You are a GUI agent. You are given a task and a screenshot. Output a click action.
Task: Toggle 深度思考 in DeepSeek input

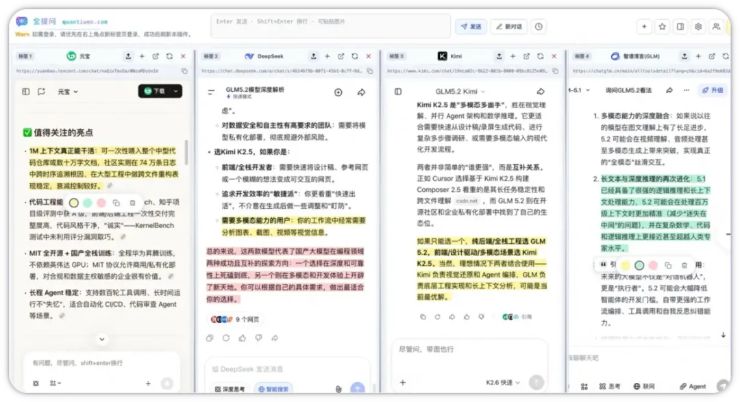pyautogui.click(x=230, y=389)
